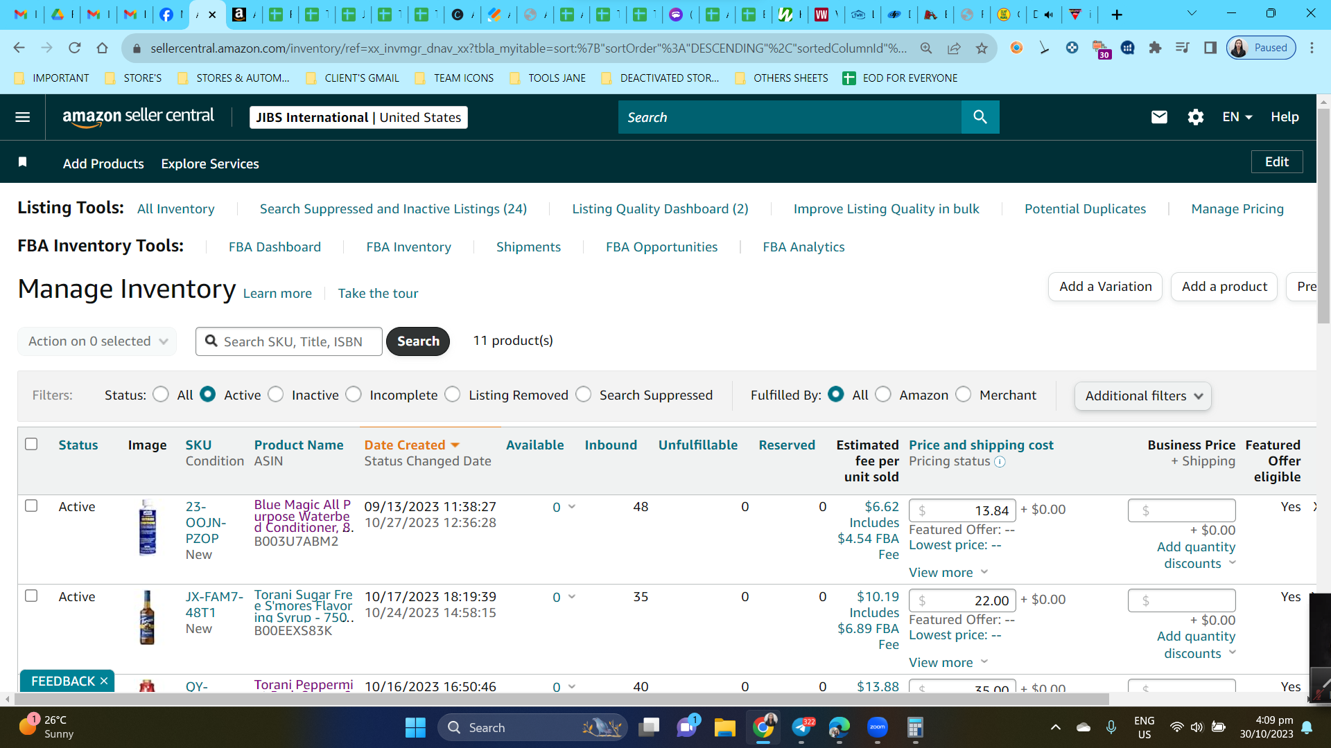Image resolution: width=1331 pixels, height=748 pixels.
Task: Expand Available quantity for Blue Magic row
Action: (x=572, y=507)
